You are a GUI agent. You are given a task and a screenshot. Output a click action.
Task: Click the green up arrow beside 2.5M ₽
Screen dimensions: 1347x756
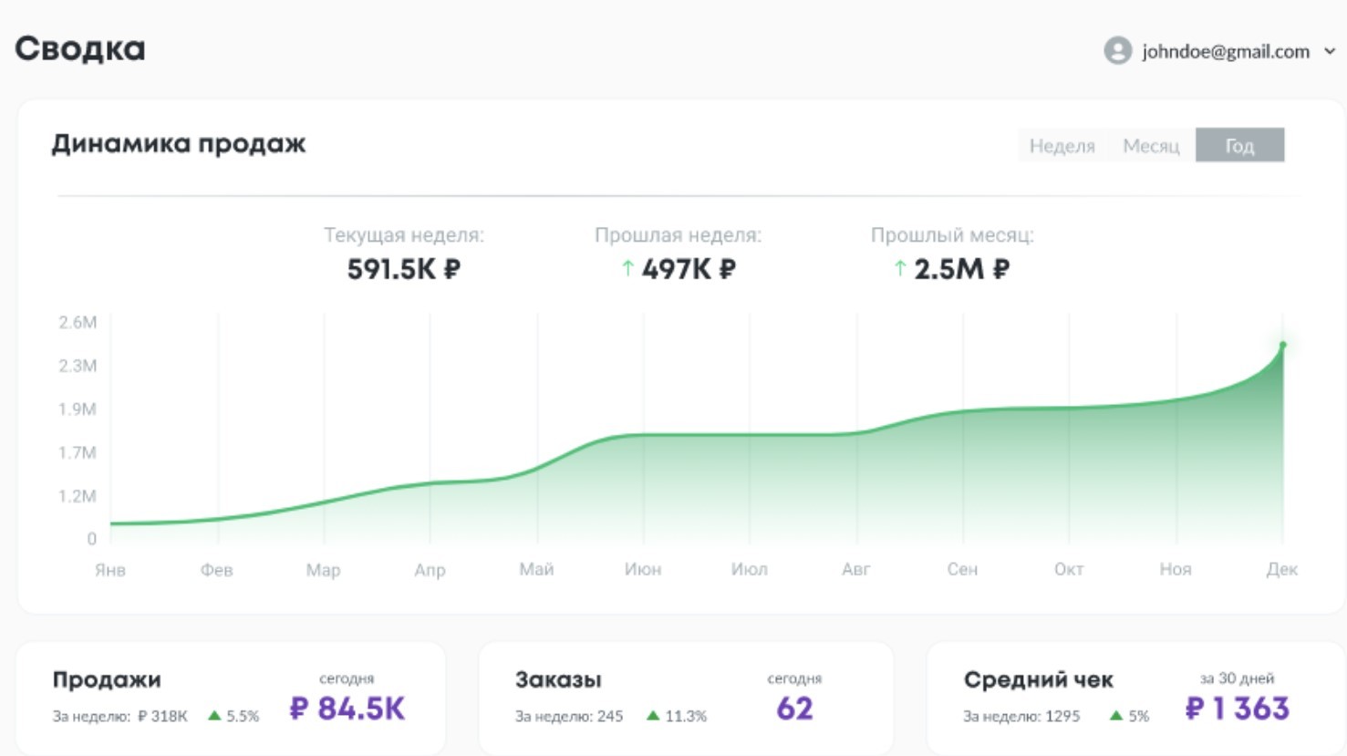898,268
